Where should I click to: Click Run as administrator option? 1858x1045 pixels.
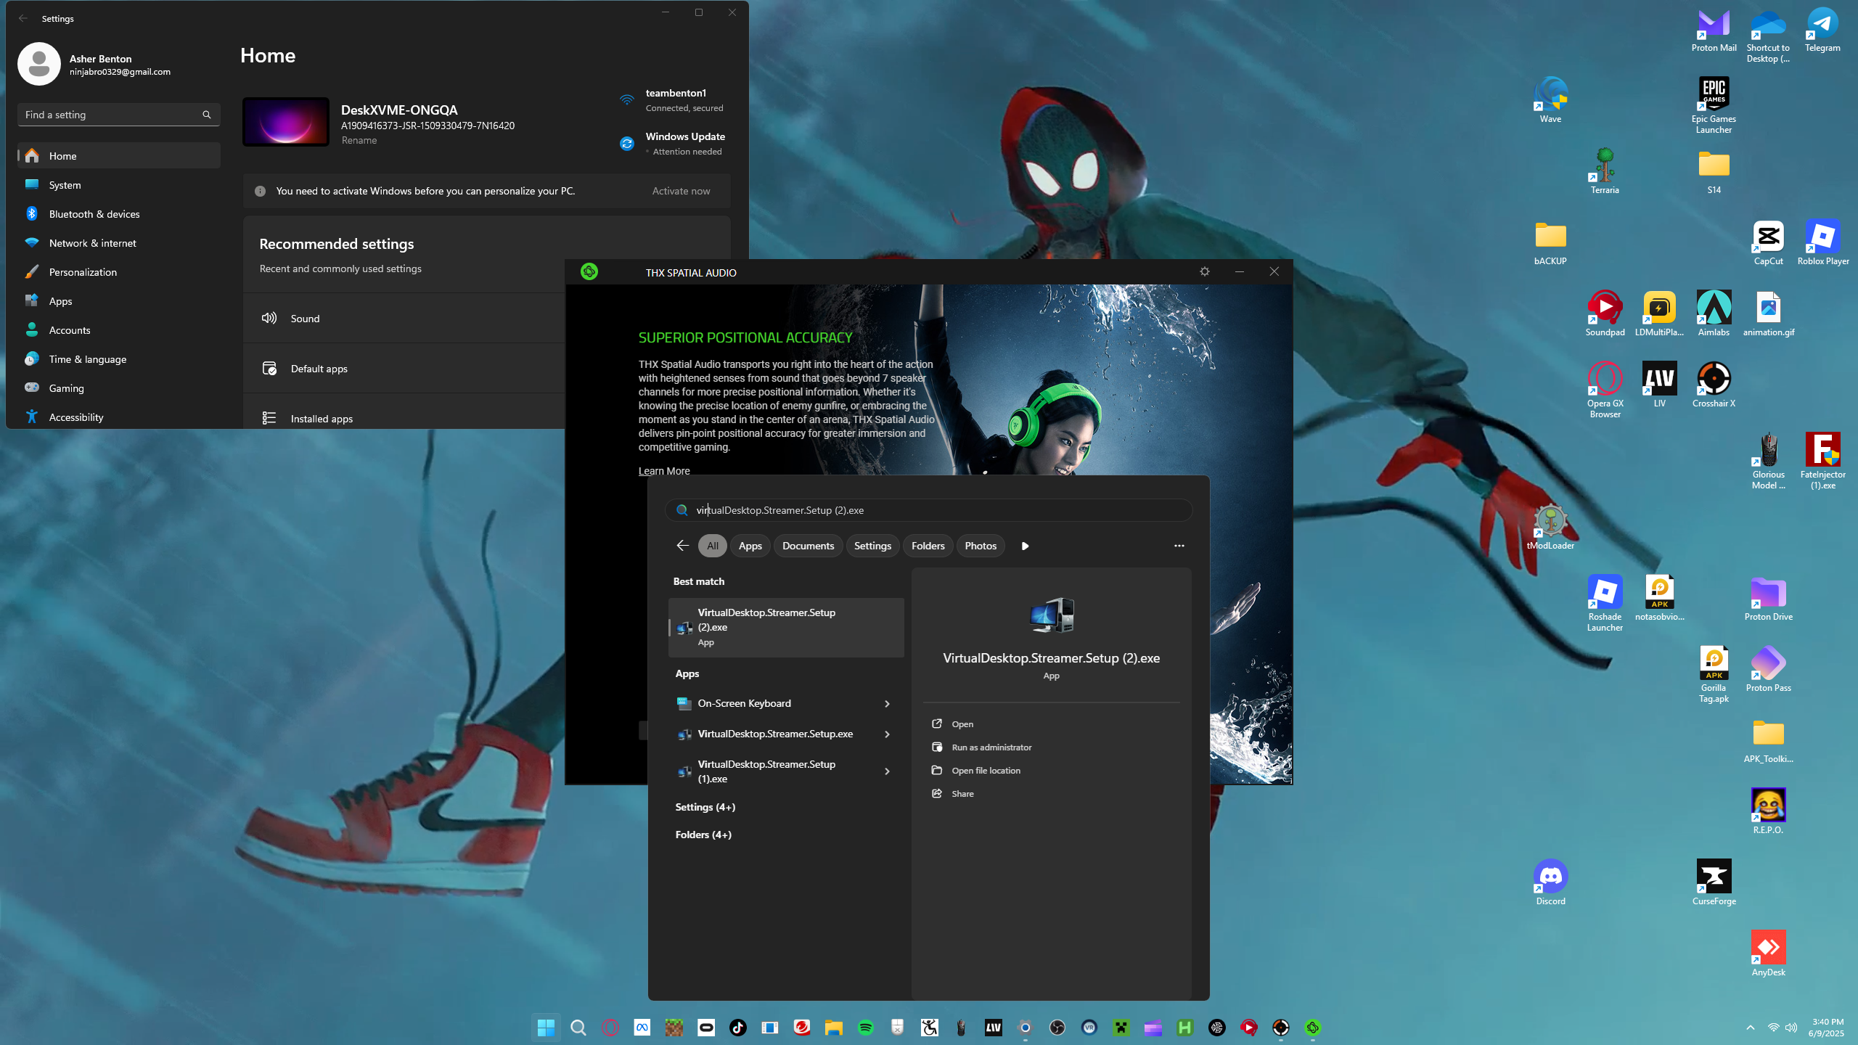coord(991,747)
